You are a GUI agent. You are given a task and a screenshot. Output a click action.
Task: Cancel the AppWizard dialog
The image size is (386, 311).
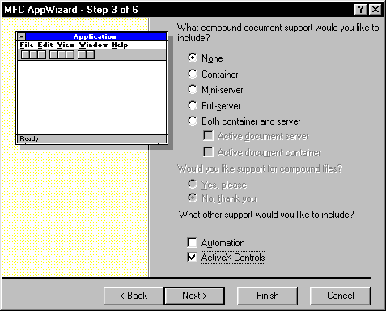click(340, 296)
